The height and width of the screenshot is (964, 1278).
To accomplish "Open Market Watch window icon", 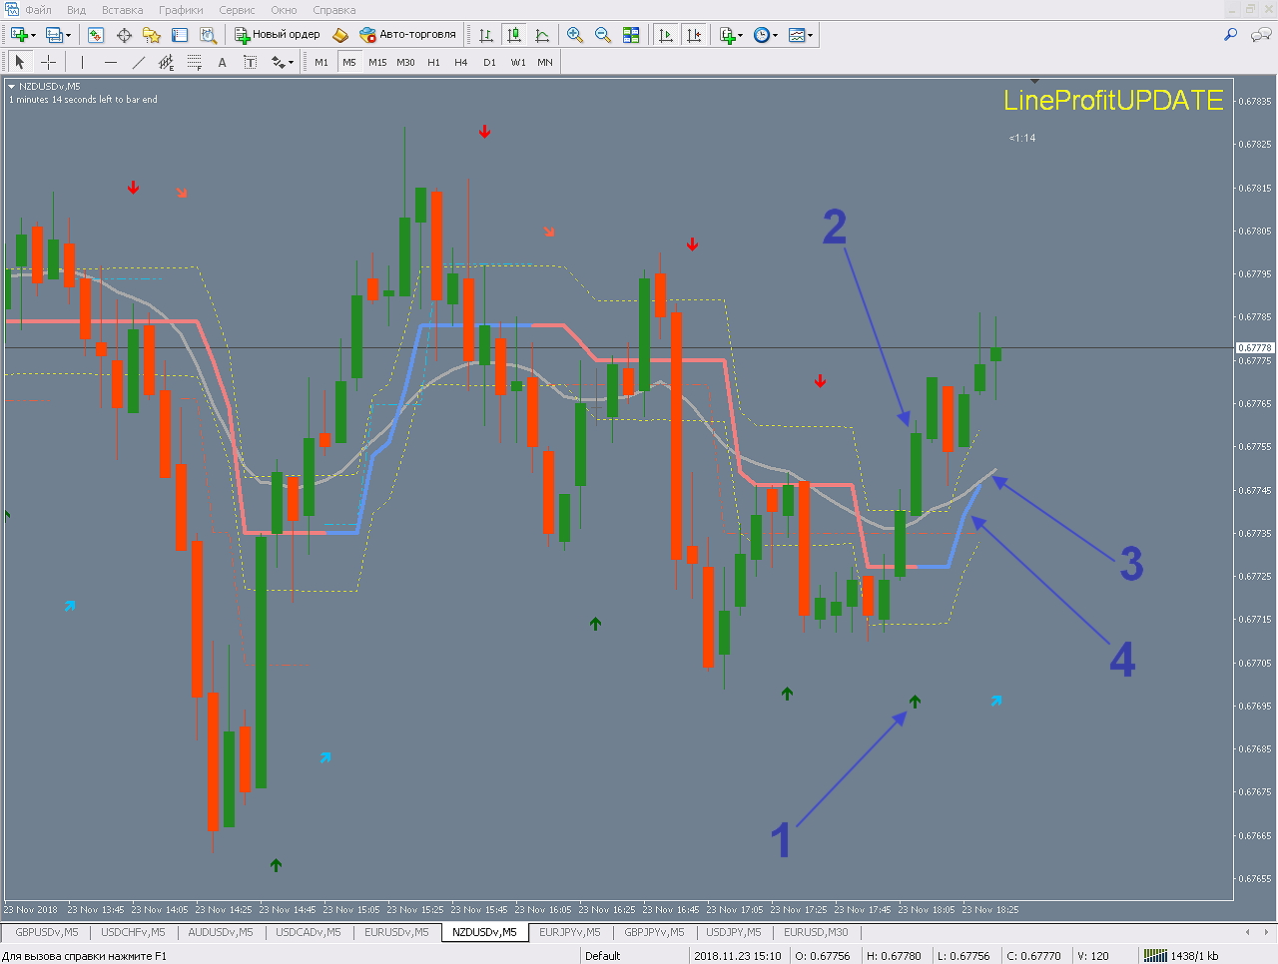I will [96, 35].
